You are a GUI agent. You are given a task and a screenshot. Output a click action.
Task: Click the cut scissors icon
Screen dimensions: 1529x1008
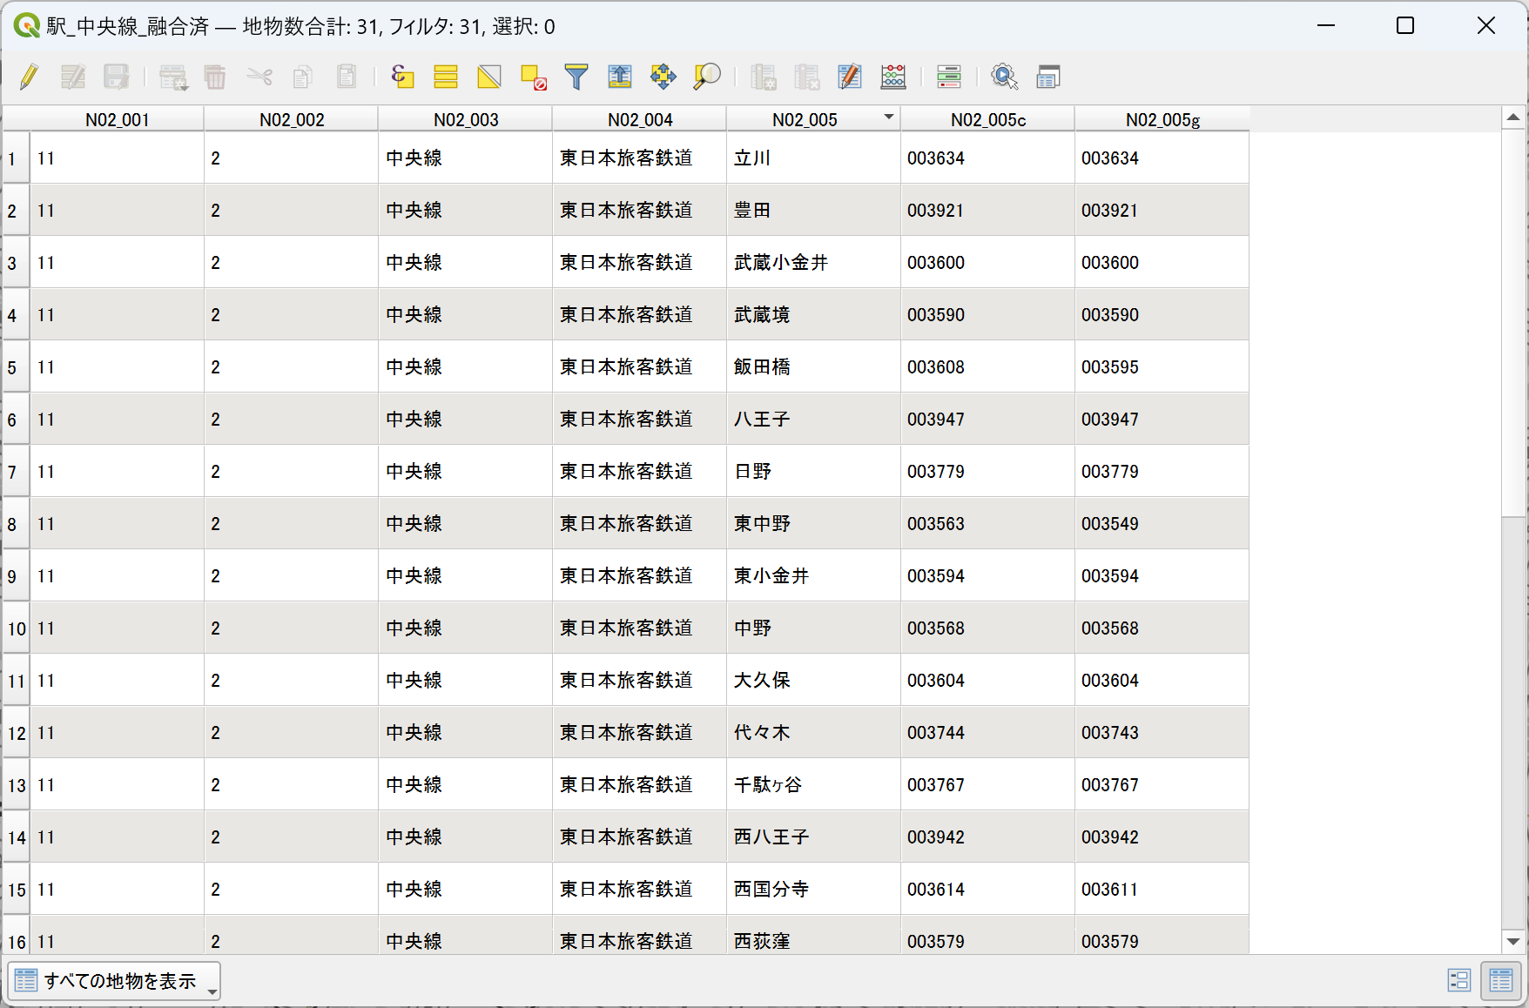pos(259,77)
